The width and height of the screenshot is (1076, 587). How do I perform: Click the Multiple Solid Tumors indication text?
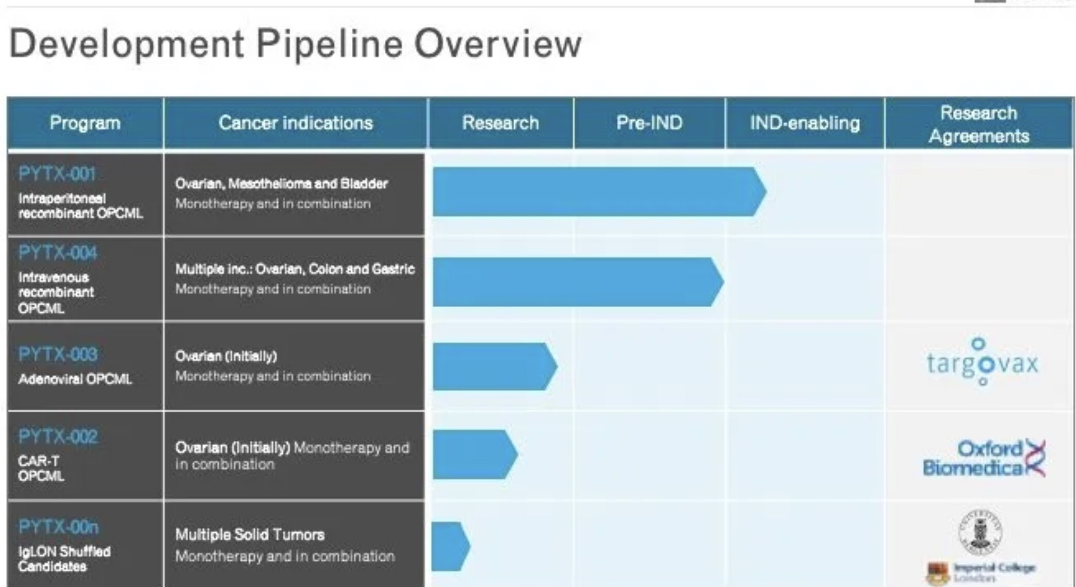click(250, 534)
